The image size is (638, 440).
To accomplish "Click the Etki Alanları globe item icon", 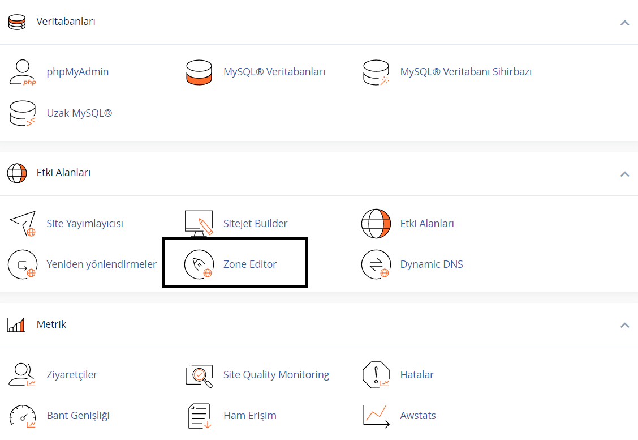I will [376, 223].
